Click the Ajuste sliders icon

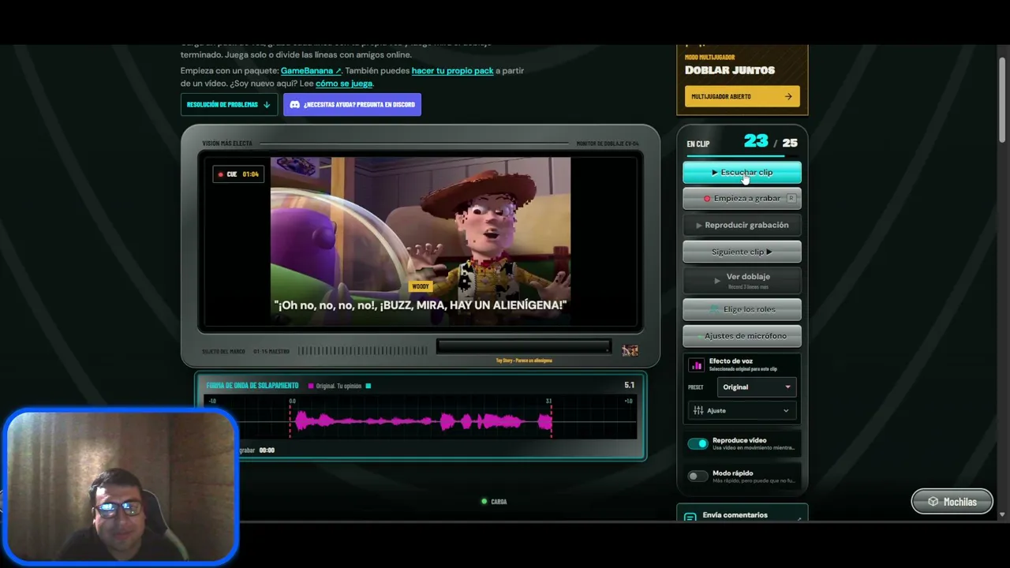698,410
